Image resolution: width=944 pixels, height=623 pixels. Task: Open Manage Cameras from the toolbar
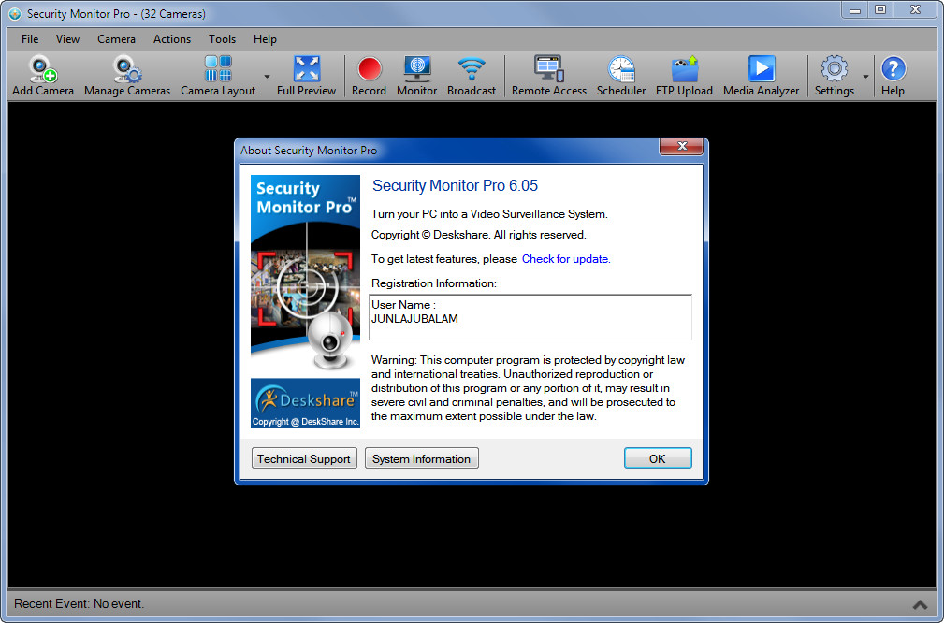127,76
